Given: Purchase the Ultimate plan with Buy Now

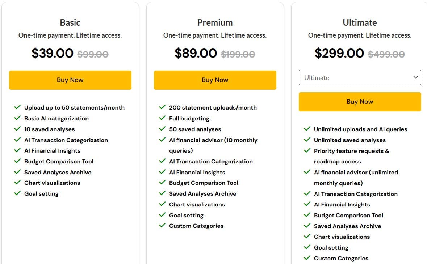Looking at the screenshot, I should pos(360,102).
